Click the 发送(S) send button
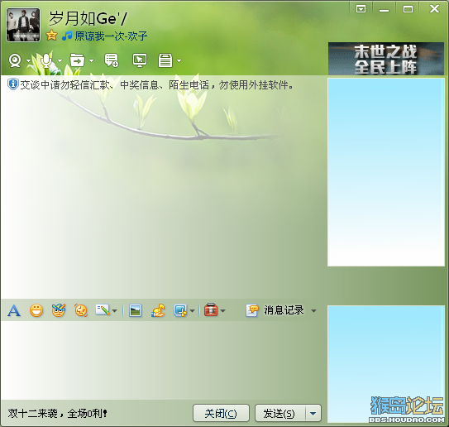Screen dimensions: 449x427 pyautogui.click(x=280, y=413)
